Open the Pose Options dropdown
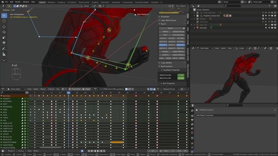The image size is (278, 156). tap(182, 6)
